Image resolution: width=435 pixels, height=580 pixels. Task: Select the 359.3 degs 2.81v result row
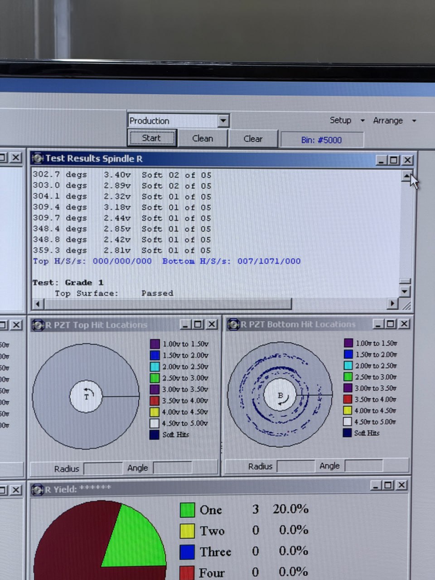coord(122,250)
